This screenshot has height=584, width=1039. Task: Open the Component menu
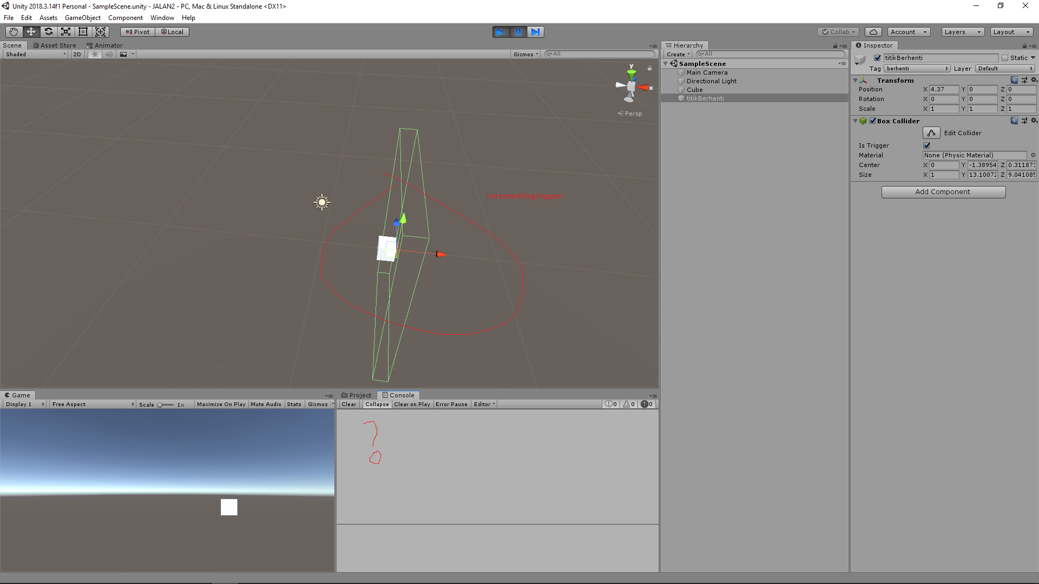[x=125, y=18]
